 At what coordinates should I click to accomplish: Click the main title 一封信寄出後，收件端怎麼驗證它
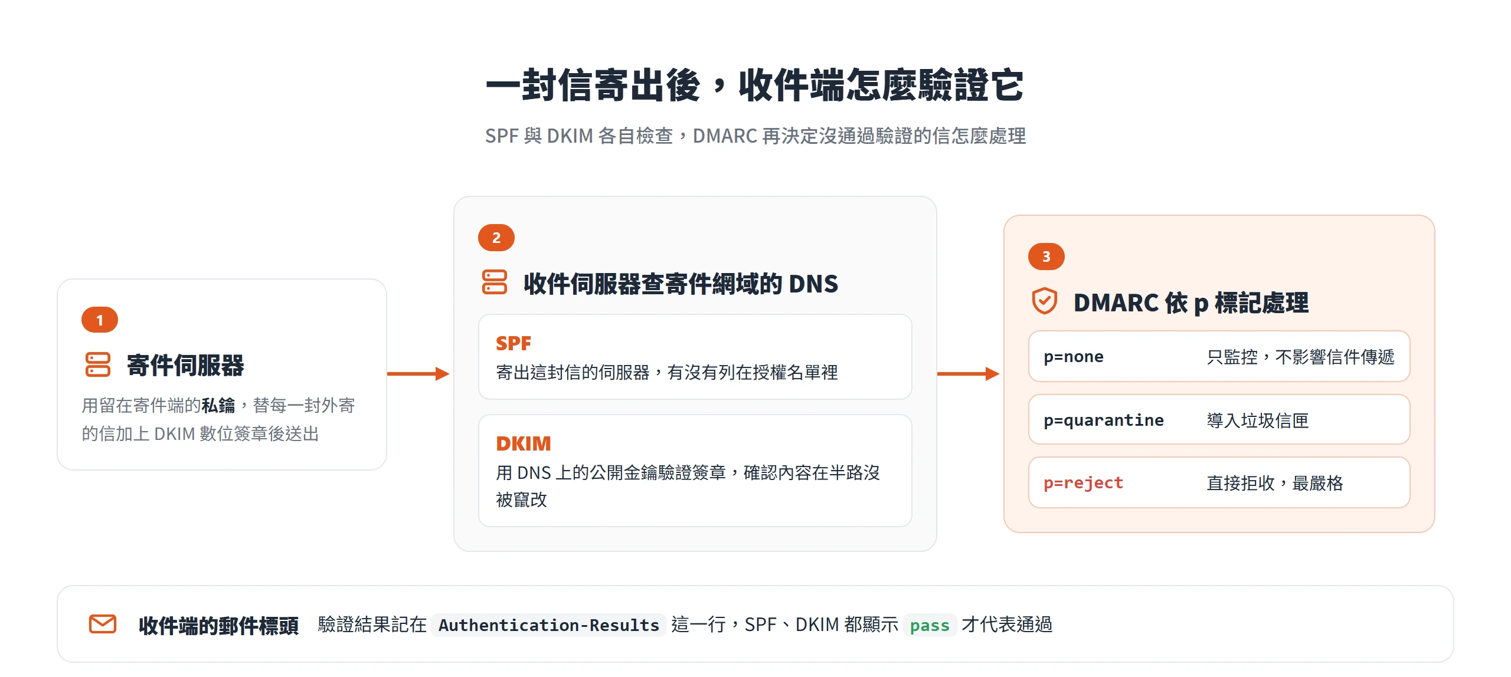pos(755,85)
